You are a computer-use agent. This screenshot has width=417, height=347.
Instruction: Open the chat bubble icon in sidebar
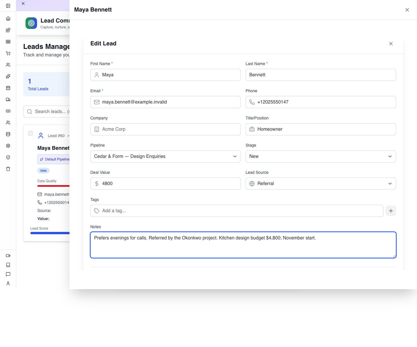(x=8, y=274)
